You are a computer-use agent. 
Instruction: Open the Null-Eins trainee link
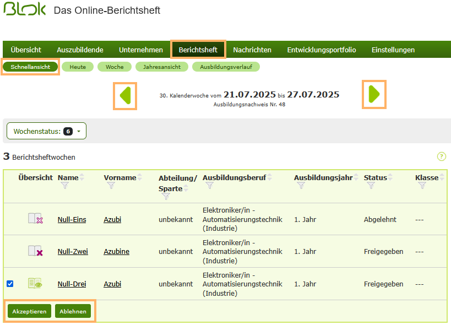[x=72, y=218]
